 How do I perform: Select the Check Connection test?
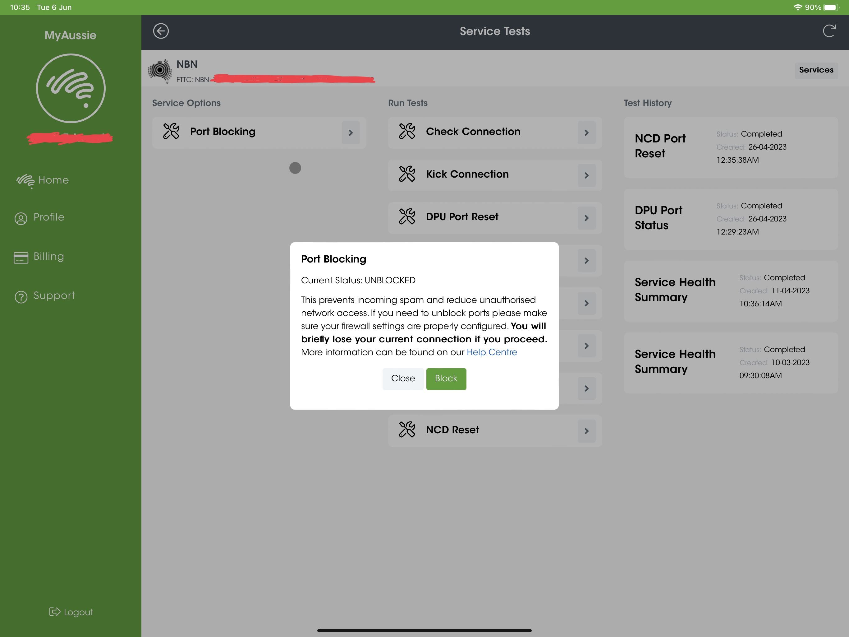click(x=495, y=133)
